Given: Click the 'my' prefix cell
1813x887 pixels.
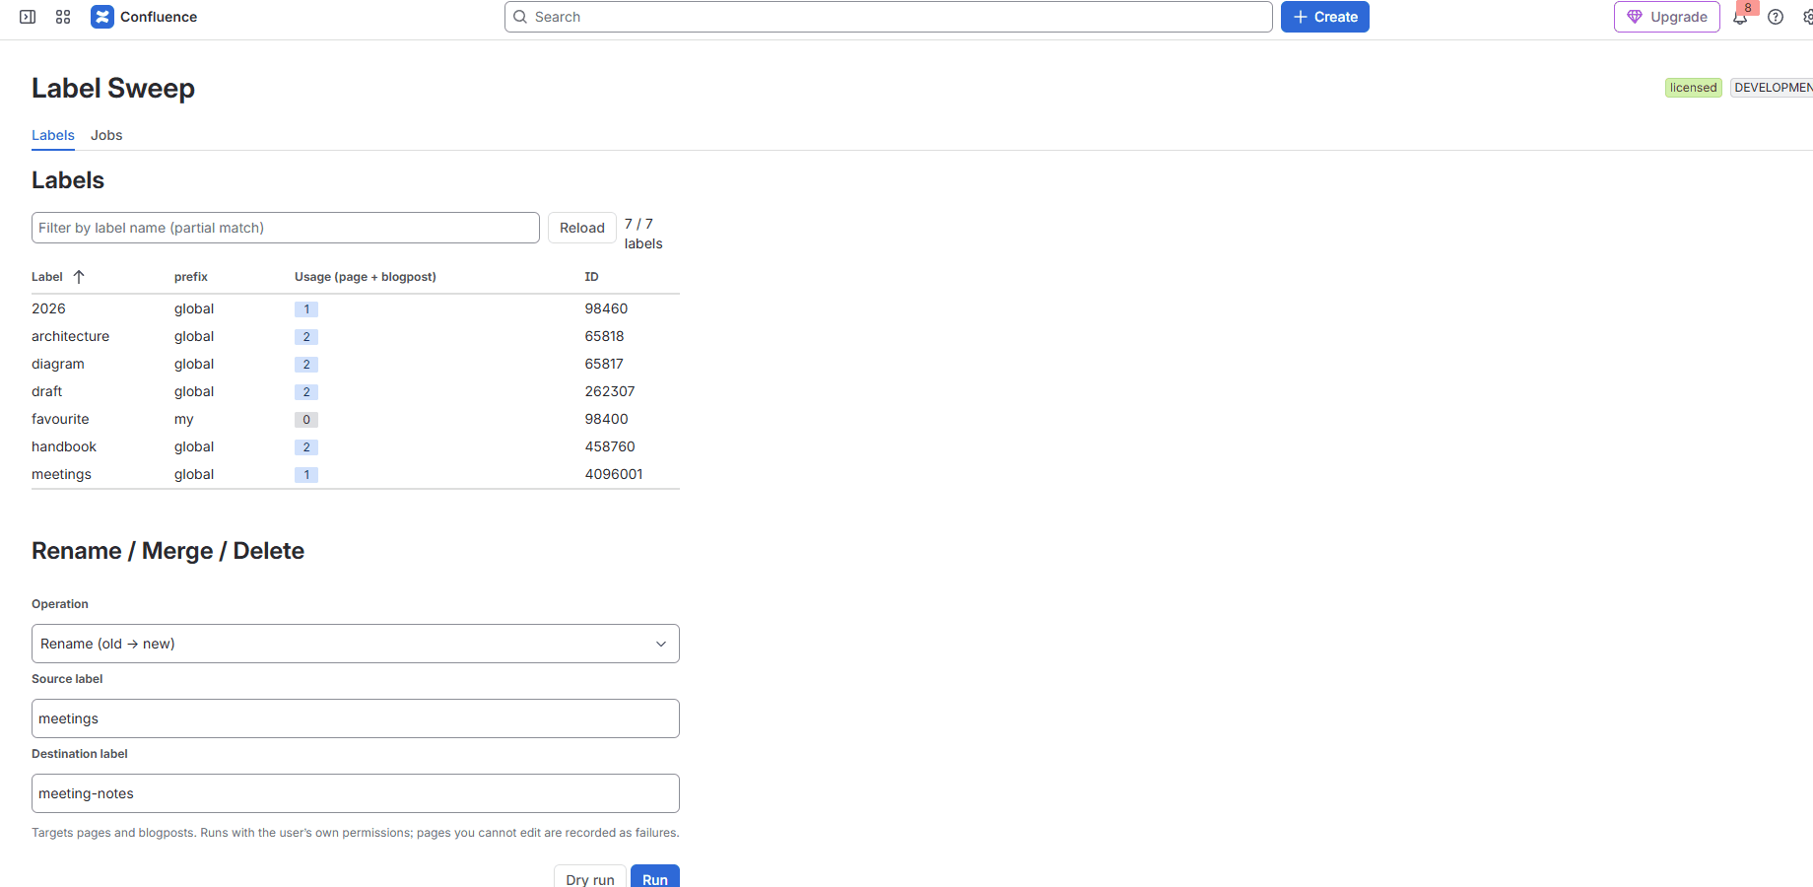Looking at the screenshot, I should (x=184, y=419).
